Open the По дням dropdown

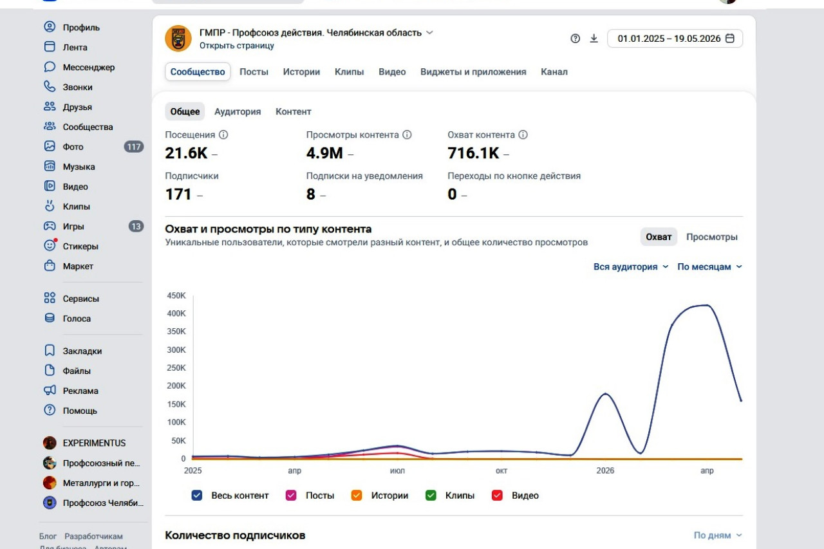[718, 535]
